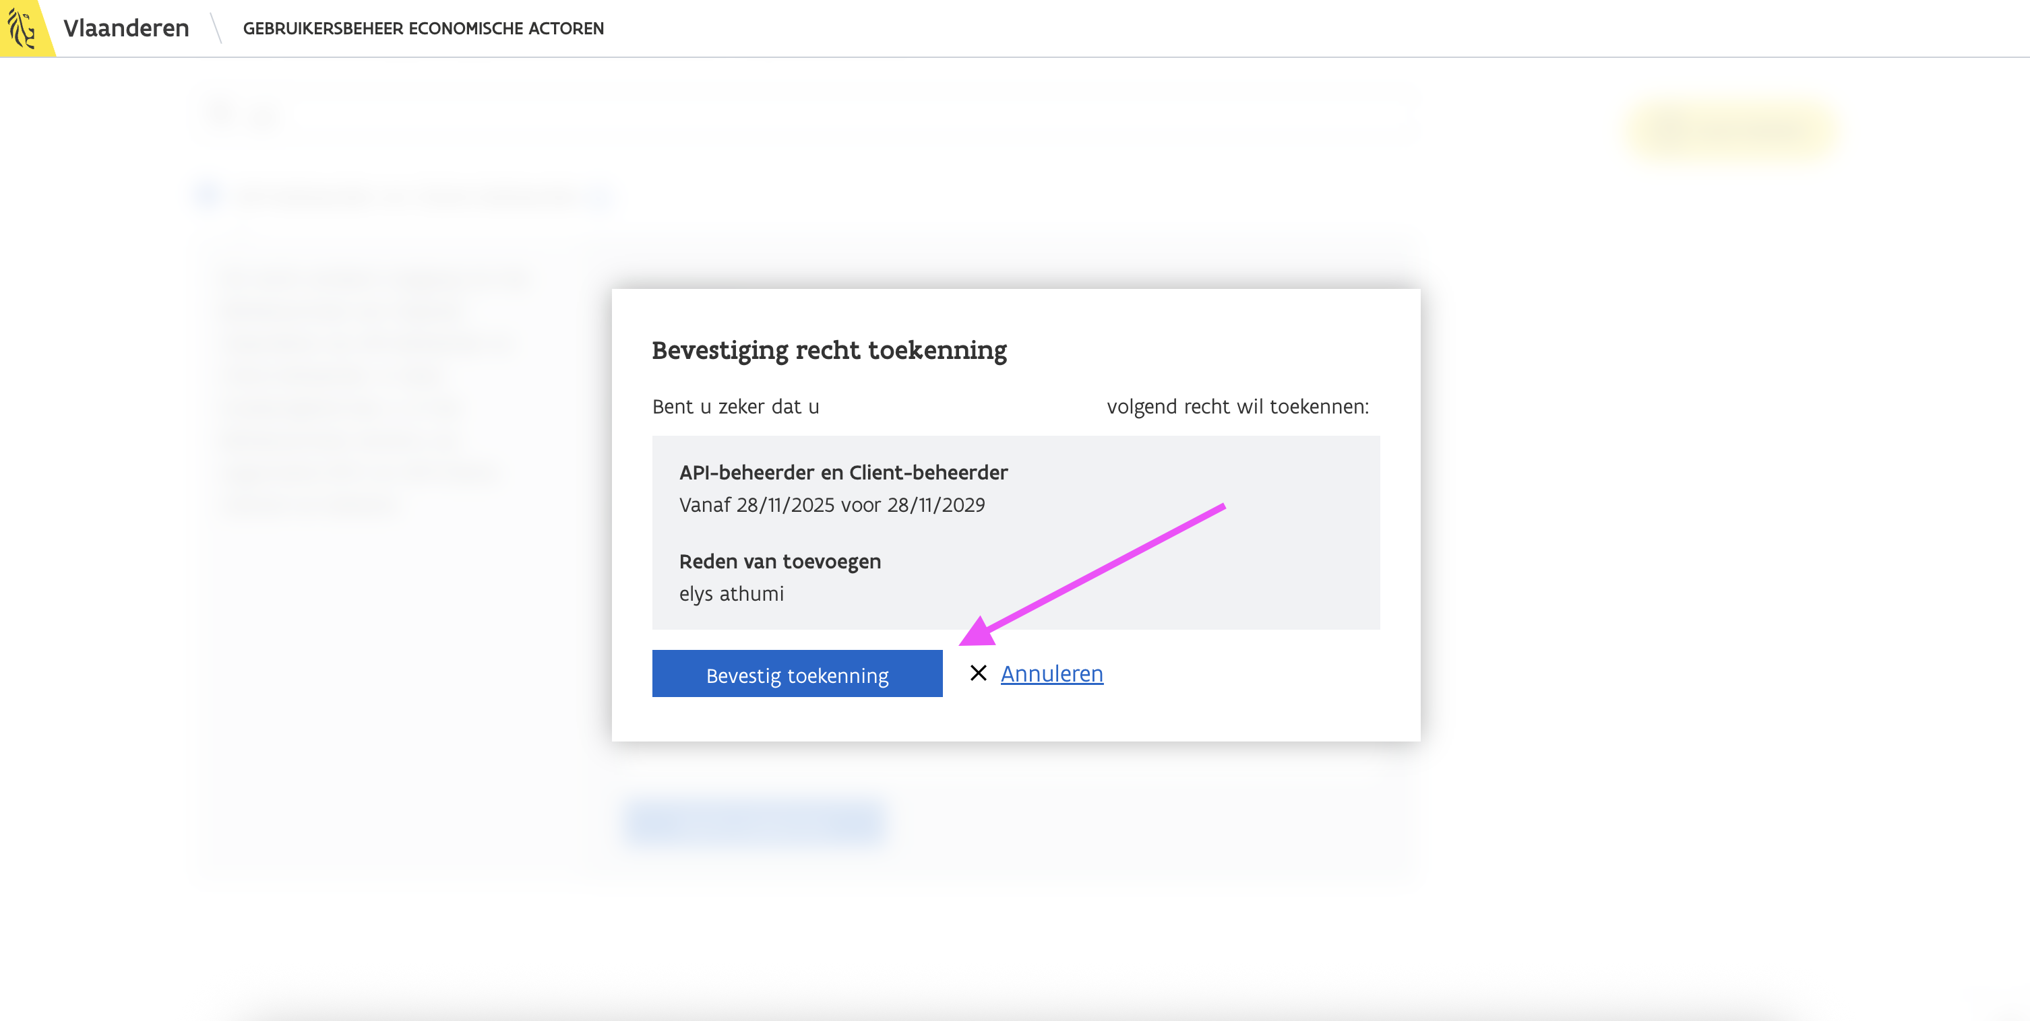This screenshot has width=2030, height=1021.
Task: Select the API-beheerder en Client-beheerder text
Action: tap(843, 472)
